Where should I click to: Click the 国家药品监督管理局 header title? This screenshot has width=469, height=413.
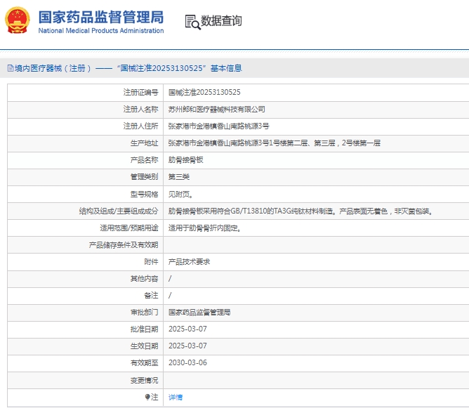[x=101, y=17]
